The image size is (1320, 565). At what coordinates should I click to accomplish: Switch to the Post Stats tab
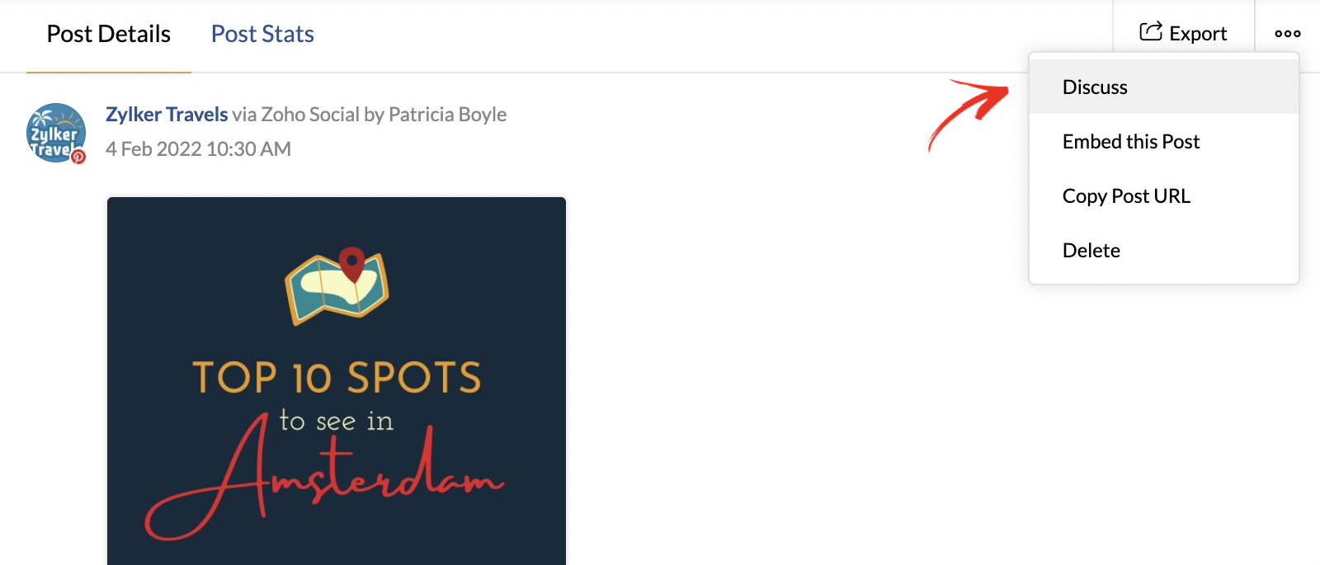coord(262,34)
